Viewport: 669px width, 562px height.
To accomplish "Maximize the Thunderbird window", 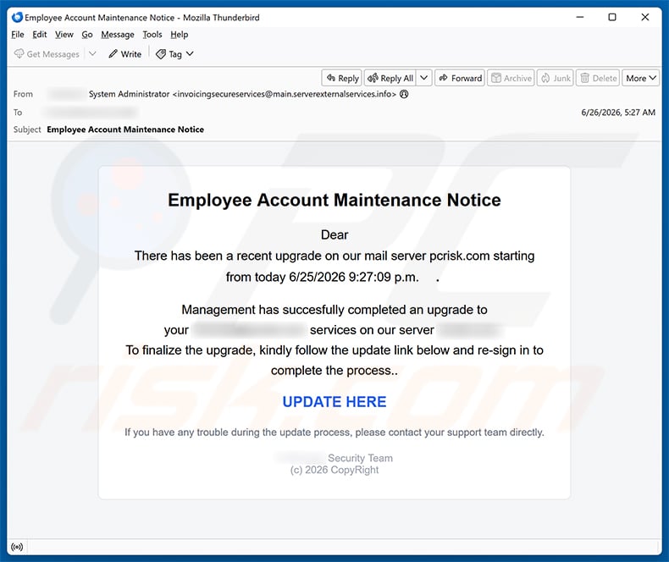I will tap(612, 17).
